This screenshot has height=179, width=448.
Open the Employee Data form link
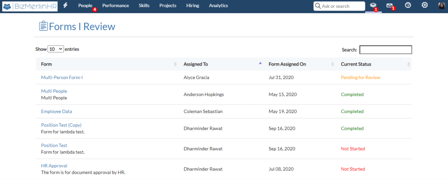pos(56,111)
